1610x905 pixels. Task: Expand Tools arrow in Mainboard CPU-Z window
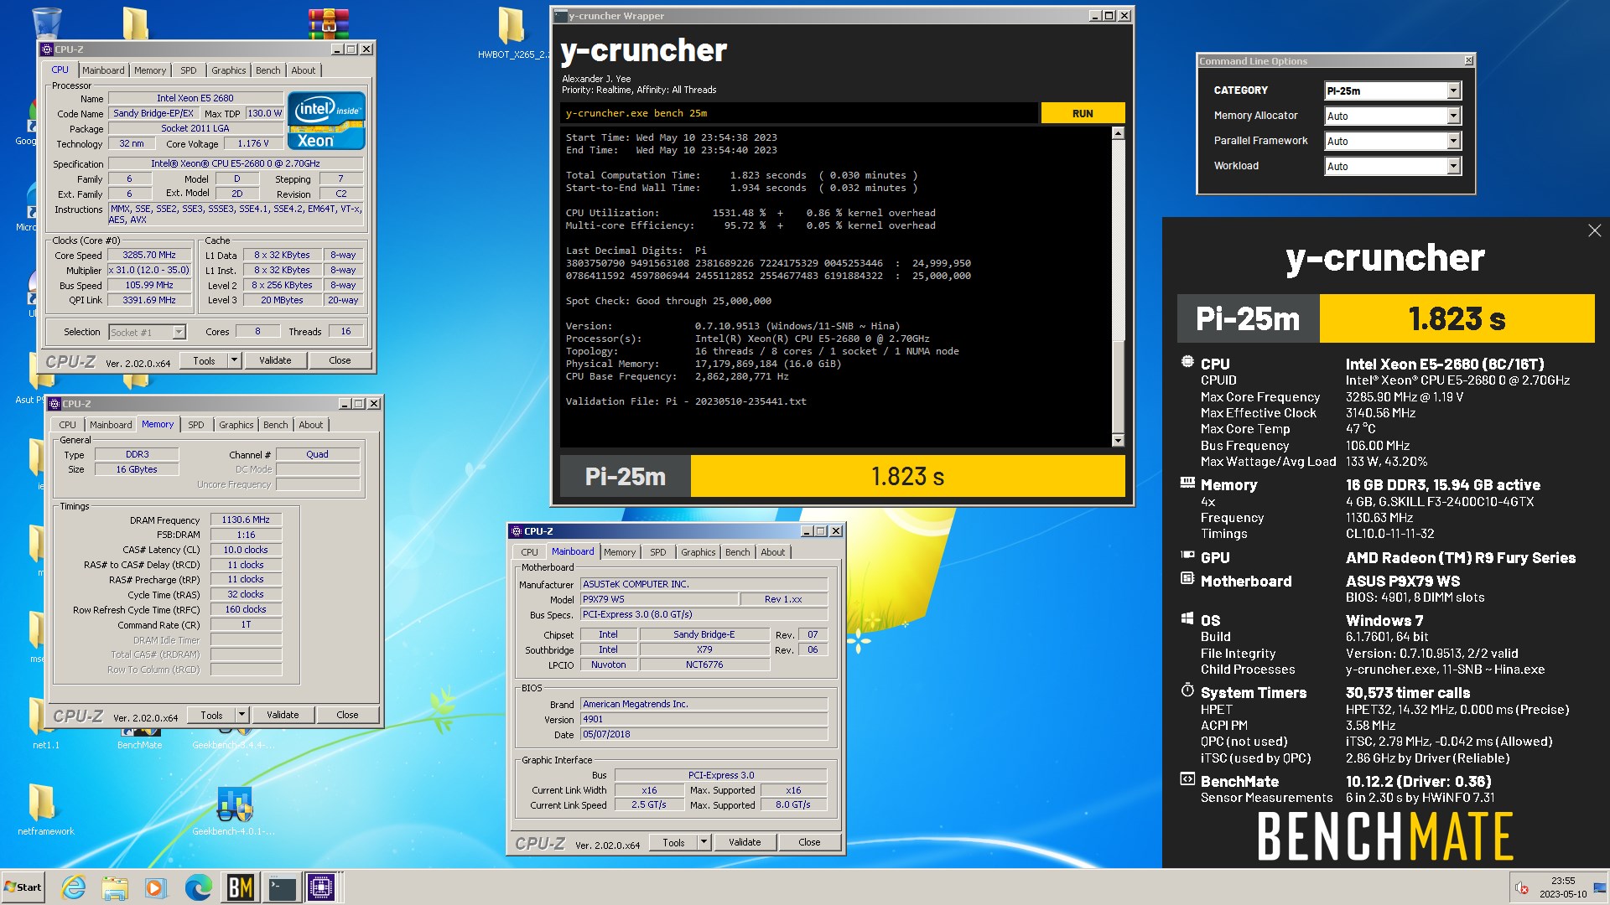704,842
